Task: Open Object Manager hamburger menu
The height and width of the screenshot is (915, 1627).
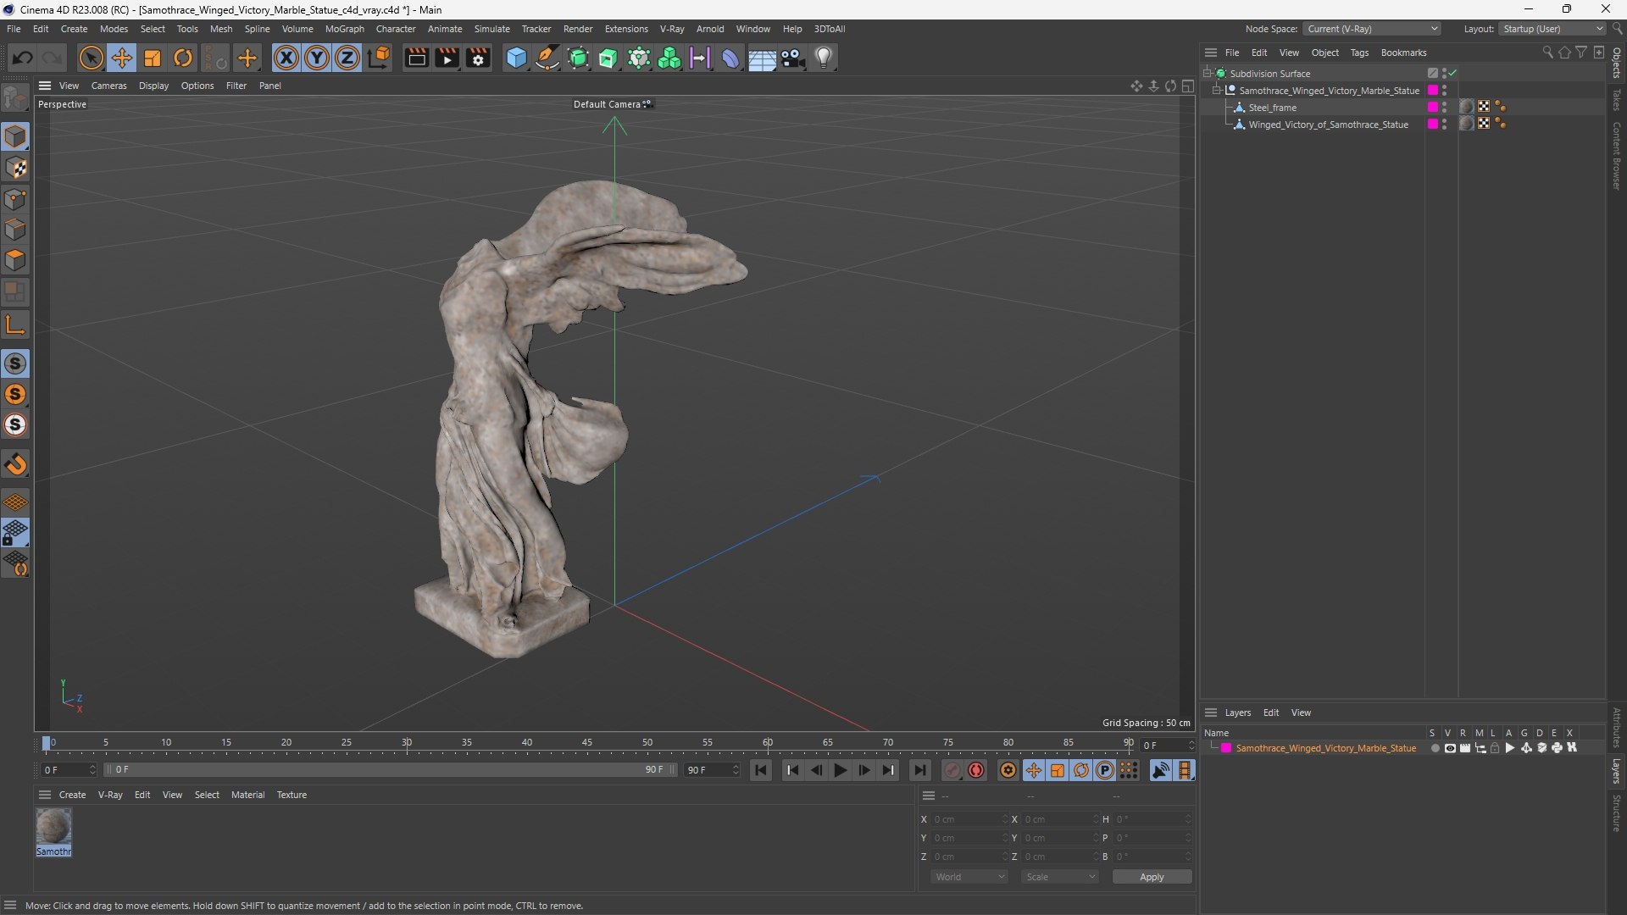Action: [x=1211, y=53]
